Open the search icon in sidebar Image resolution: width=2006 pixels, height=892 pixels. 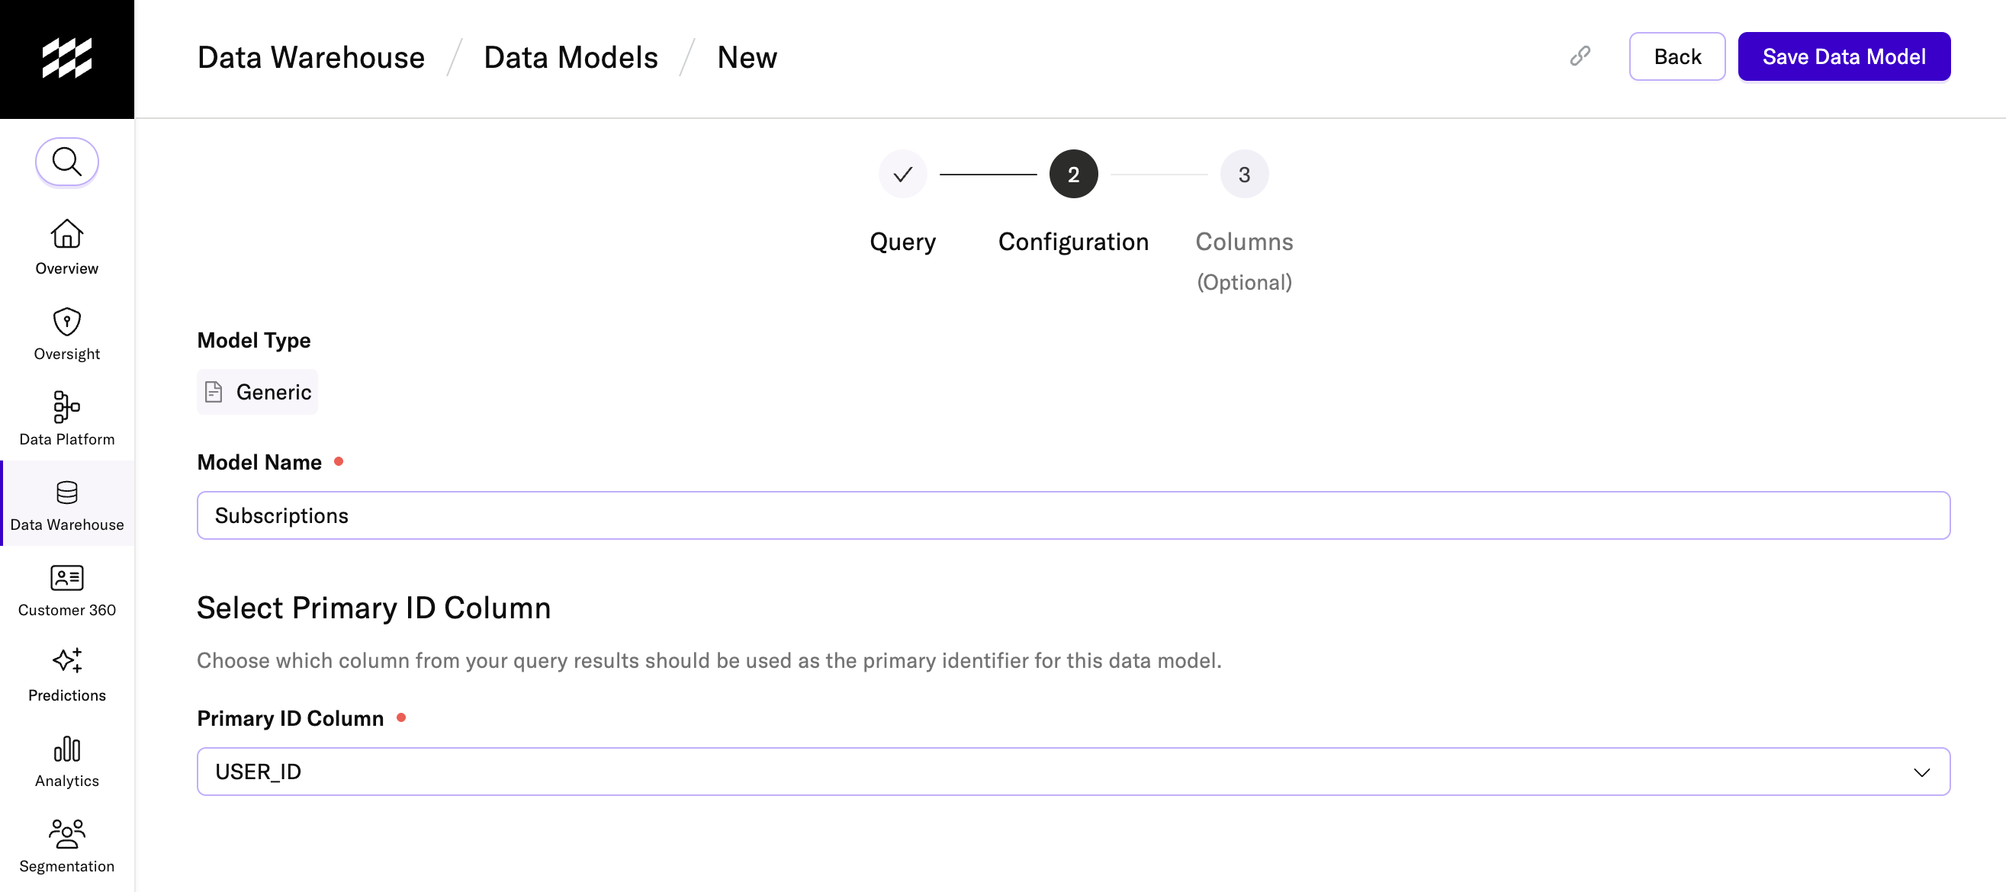[67, 162]
